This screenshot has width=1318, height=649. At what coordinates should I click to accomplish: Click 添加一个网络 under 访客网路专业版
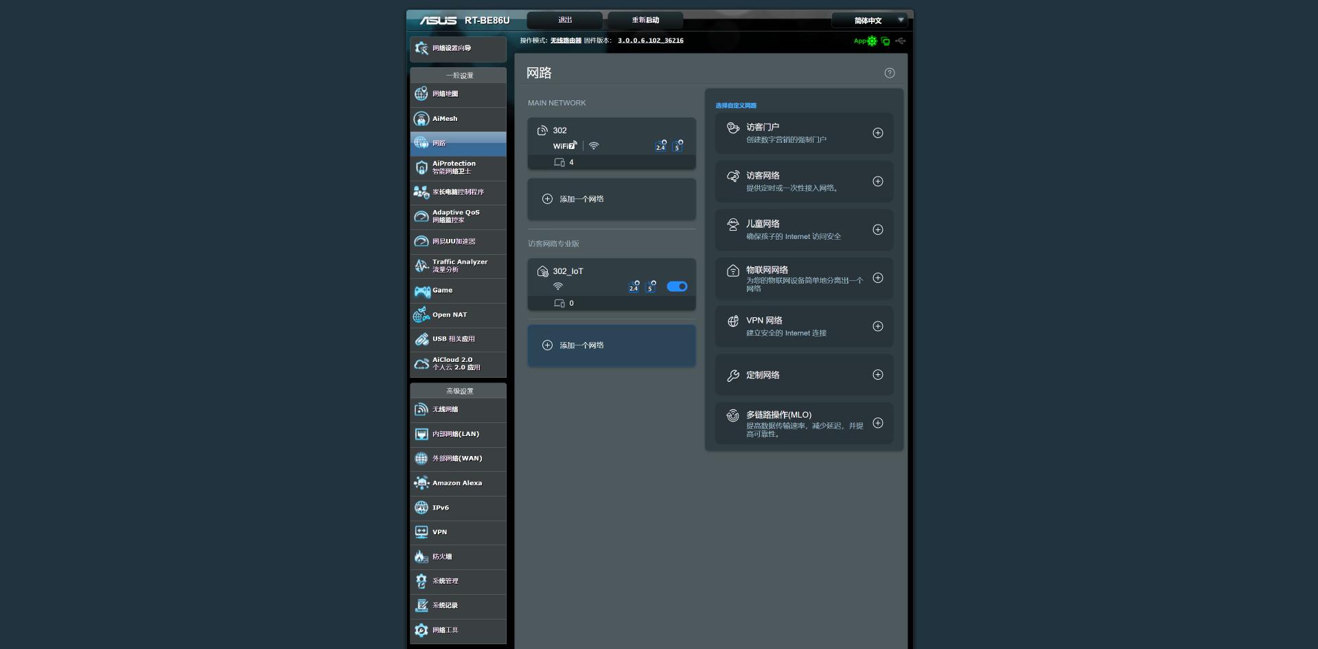pos(612,345)
